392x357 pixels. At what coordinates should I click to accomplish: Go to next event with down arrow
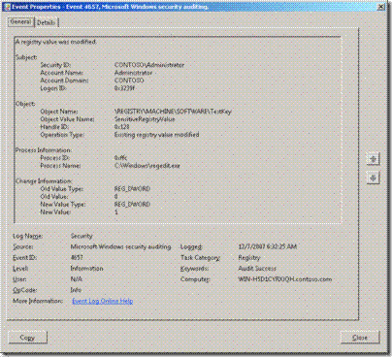point(373,178)
